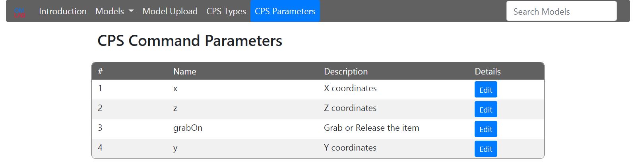
Task: Click the Models dropdown caret arrow
Action: point(131,11)
